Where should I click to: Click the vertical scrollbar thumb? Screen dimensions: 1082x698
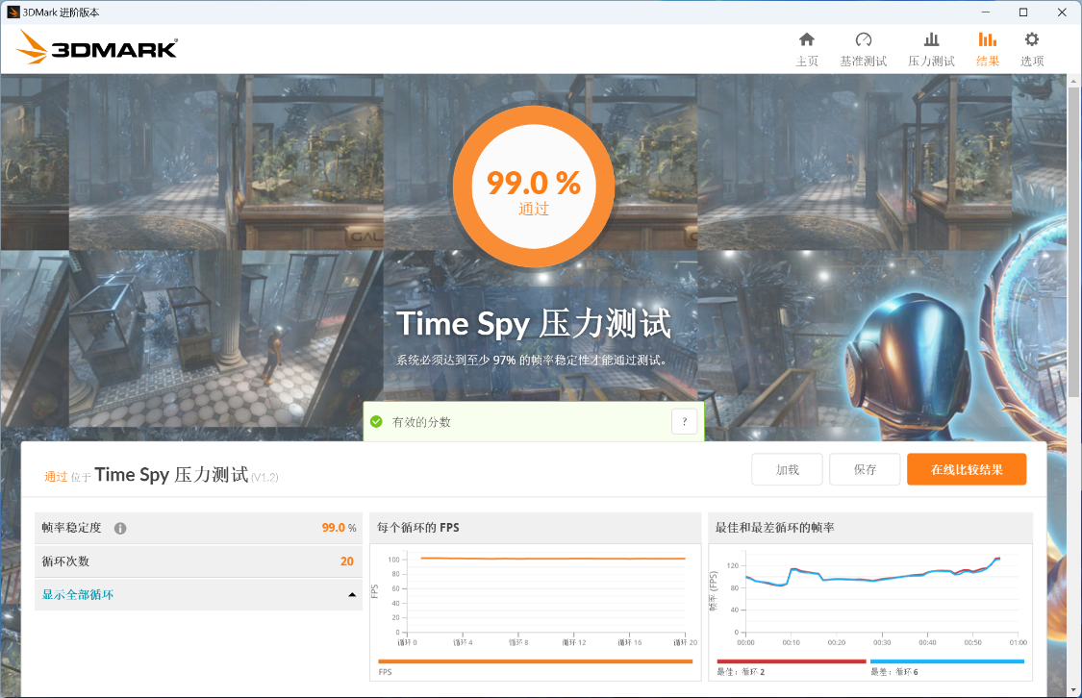(x=1074, y=241)
